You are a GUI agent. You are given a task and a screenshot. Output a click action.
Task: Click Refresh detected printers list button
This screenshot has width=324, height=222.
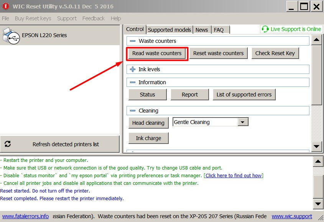pos(60,144)
